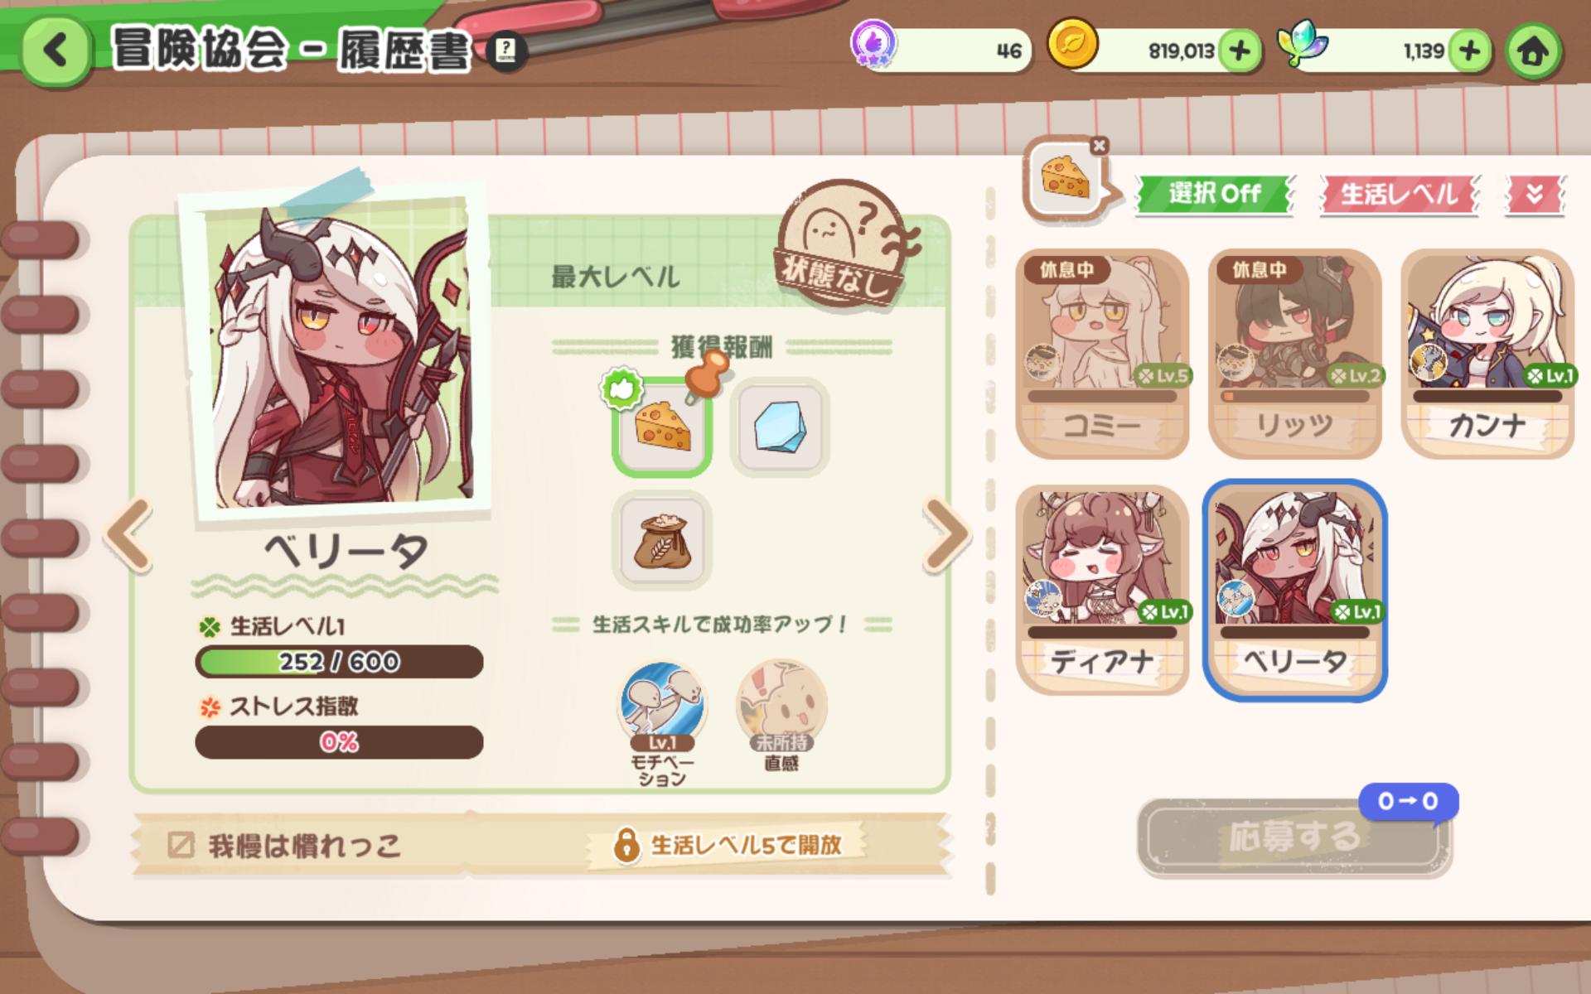This screenshot has width=1591, height=994.
Task: Select the ice crystal reward icon
Action: (x=779, y=427)
